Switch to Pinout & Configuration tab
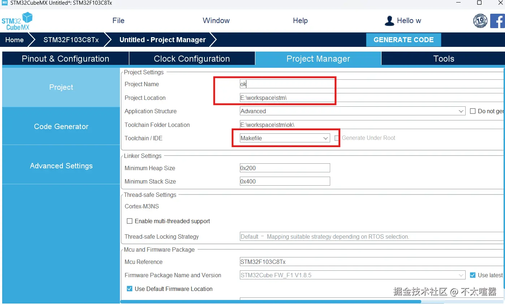505x305 pixels. (65, 59)
